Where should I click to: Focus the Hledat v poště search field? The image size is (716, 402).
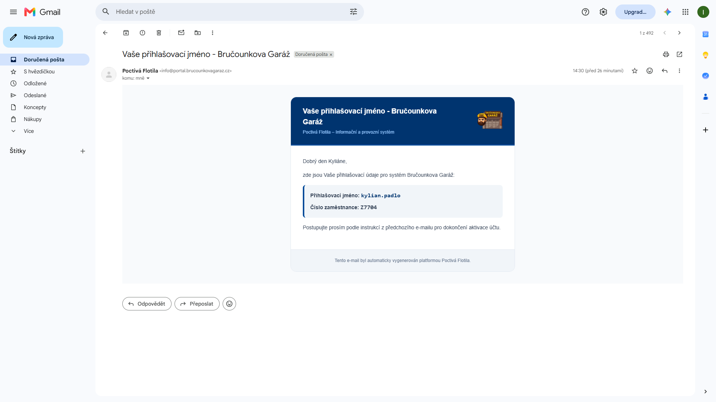click(229, 12)
